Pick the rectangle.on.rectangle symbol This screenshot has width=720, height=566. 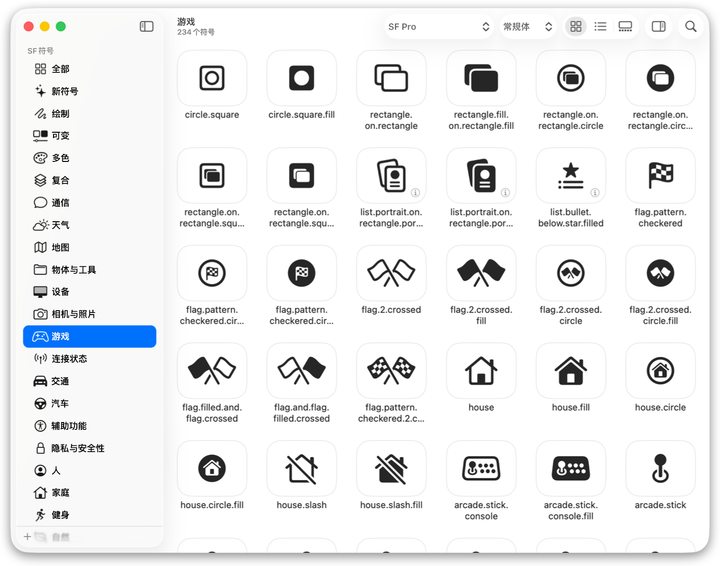(x=391, y=78)
